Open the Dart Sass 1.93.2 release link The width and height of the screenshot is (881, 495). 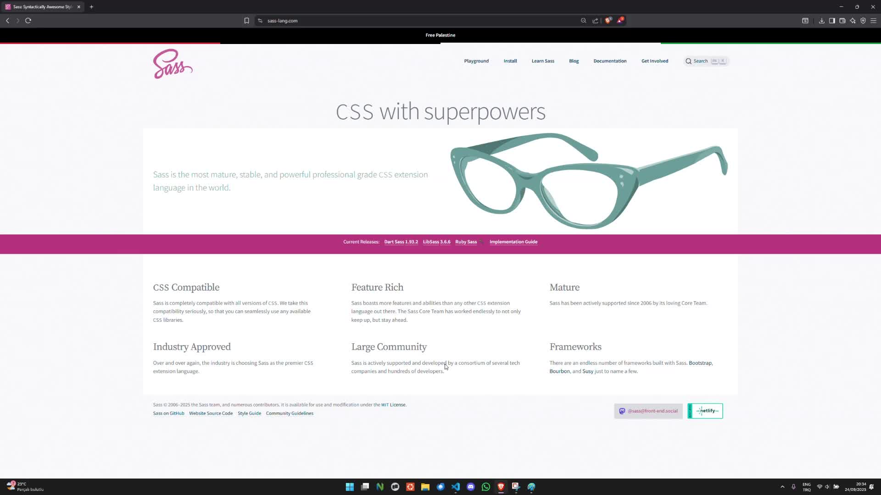401,242
